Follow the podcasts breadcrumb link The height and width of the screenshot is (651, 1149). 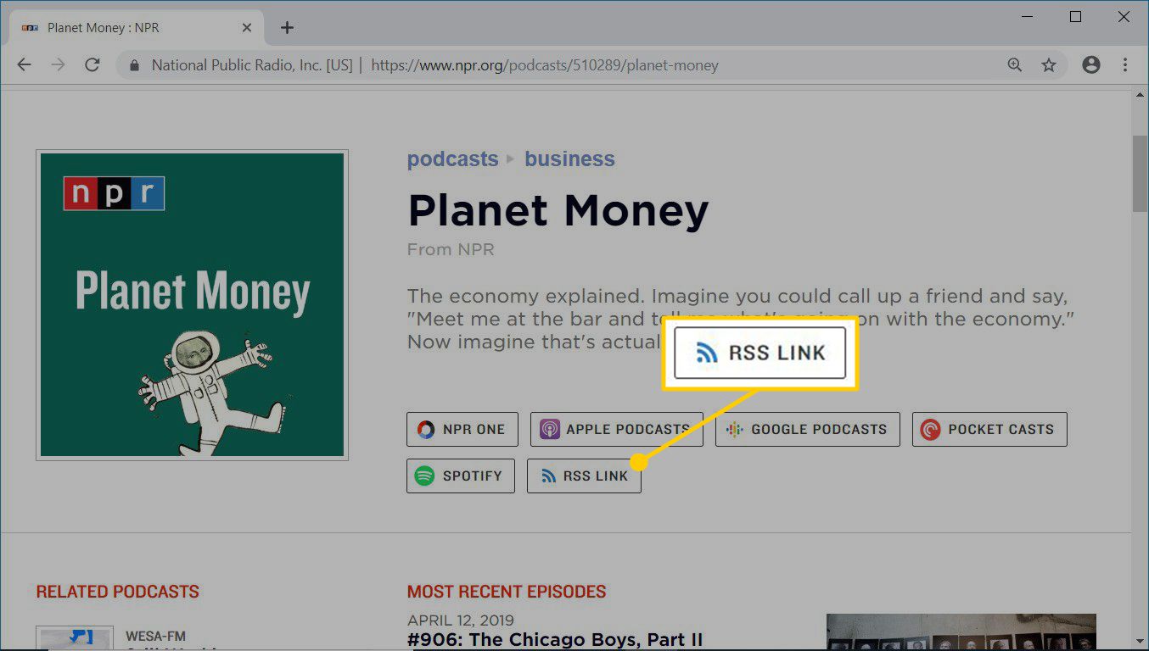pos(452,159)
